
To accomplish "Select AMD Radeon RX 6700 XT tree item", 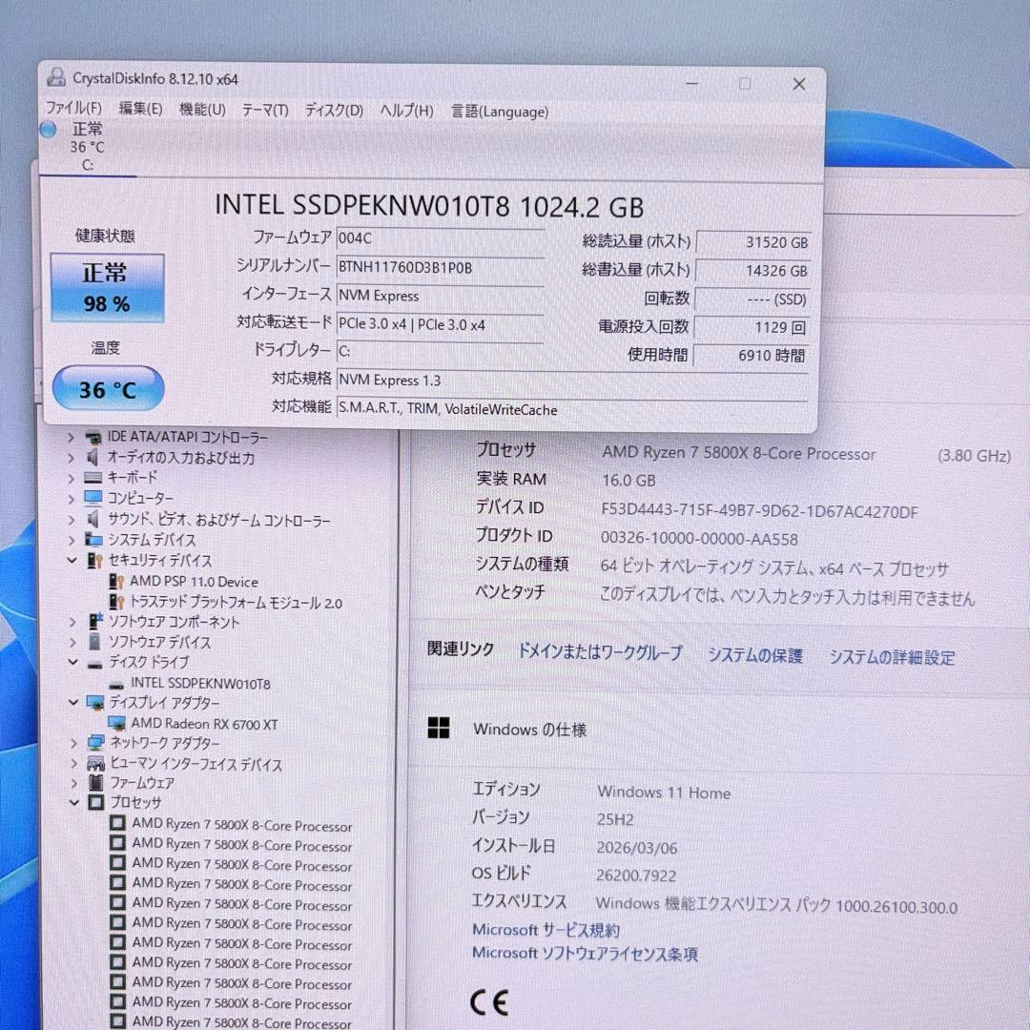I will [204, 724].
